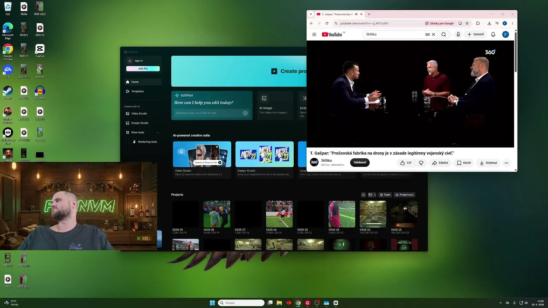Subscribe with the Odoberať button
This screenshot has width=548, height=308.
[x=360, y=163]
